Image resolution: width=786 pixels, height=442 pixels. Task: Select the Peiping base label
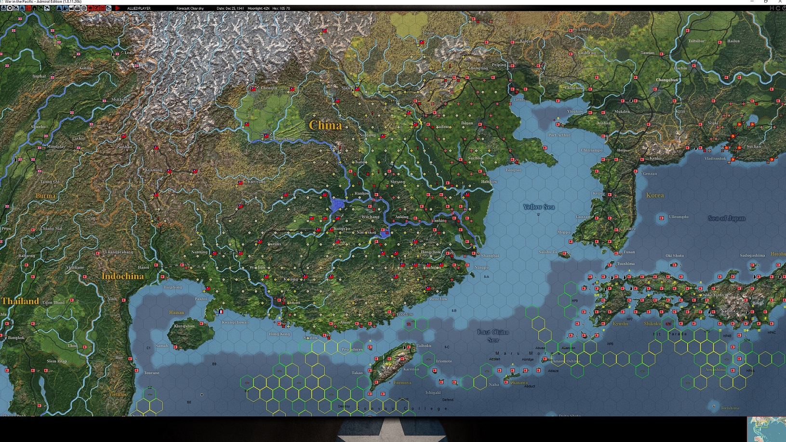(499, 65)
